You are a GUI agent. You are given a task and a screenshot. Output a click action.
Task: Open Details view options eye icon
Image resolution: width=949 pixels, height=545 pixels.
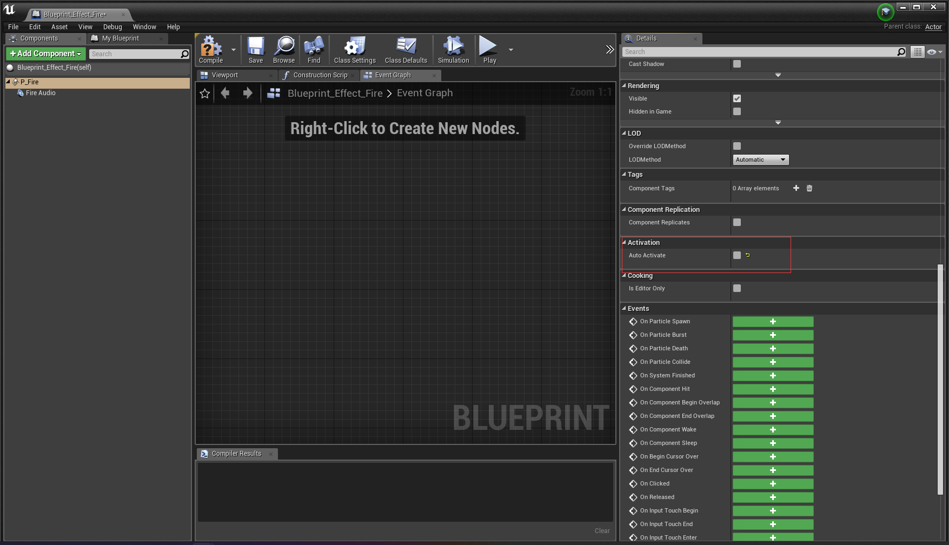[x=934, y=52]
